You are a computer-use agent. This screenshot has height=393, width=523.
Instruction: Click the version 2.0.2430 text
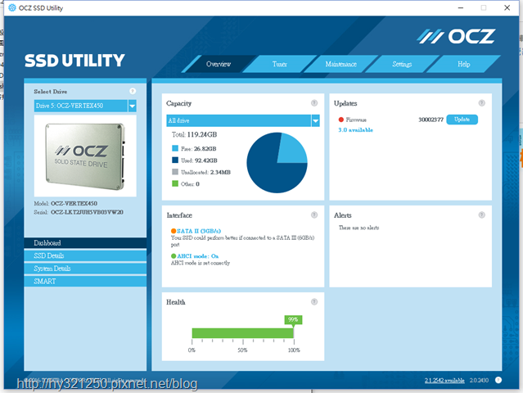tap(479, 381)
